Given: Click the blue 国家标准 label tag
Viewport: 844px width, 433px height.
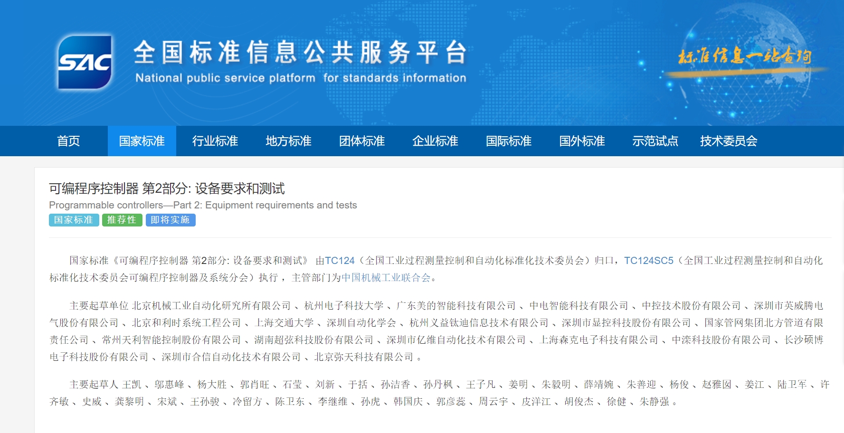Looking at the screenshot, I should pos(74,220).
